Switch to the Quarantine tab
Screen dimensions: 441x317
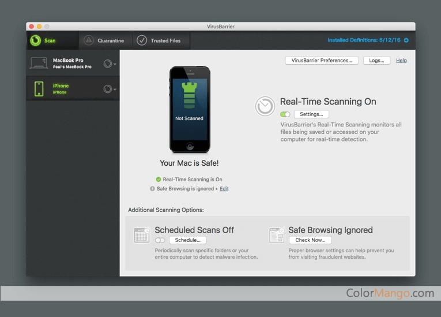tap(111, 41)
